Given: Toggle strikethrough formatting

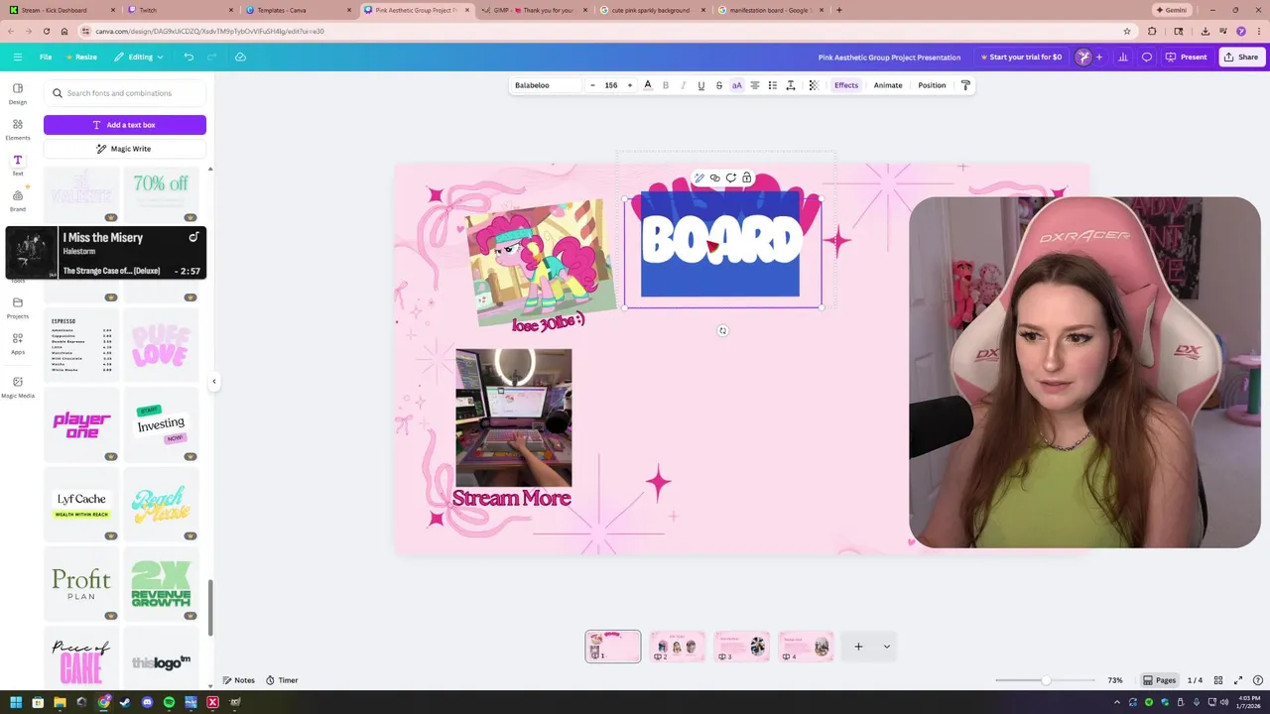Looking at the screenshot, I should click(x=719, y=85).
